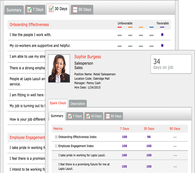The width and height of the screenshot is (195, 173).
Task: Select first unfavorable dash for 'I like the people'
Action: pyautogui.click(x=120, y=35)
